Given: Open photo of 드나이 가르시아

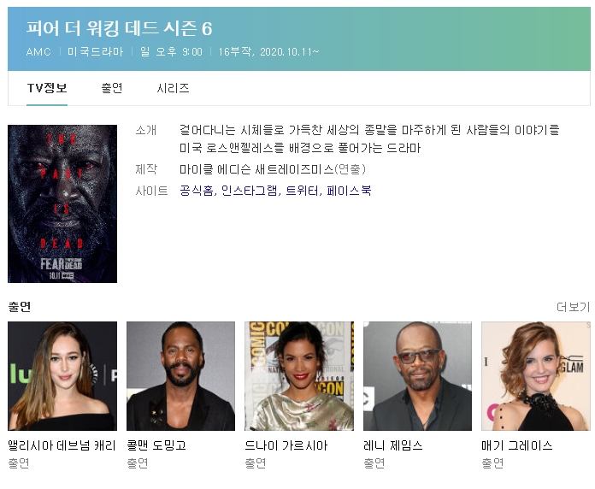Looking at the screenshot, I should 299,376.
